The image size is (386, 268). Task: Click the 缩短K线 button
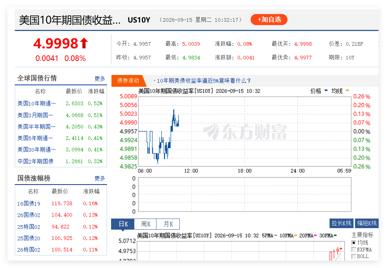pyautogui.click(x=367, y=223)
